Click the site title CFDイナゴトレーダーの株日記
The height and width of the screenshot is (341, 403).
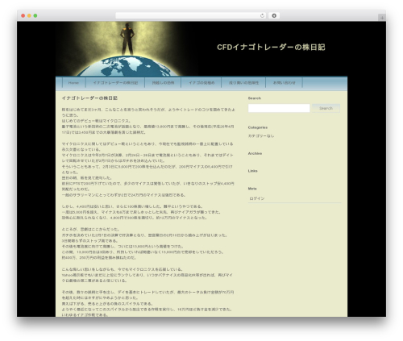pyautogui.click(x=271, y=48)
